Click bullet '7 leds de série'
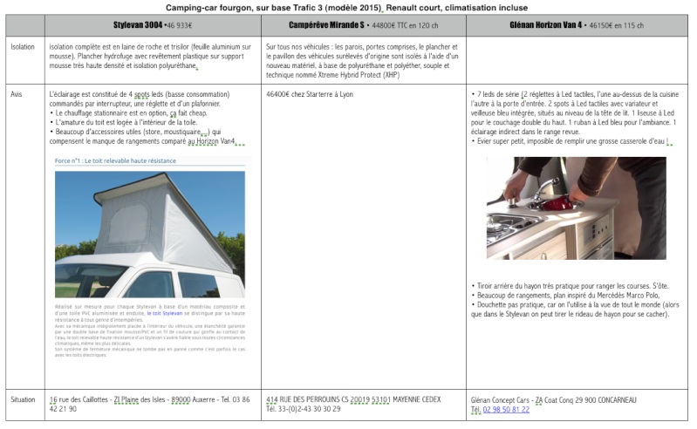 (575, 112)
